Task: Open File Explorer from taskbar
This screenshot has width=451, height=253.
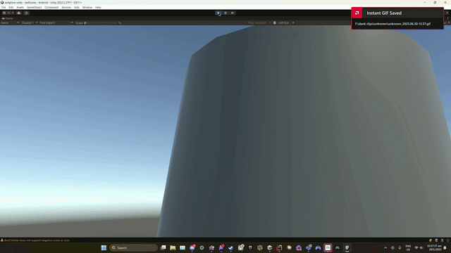Action: 173,247
